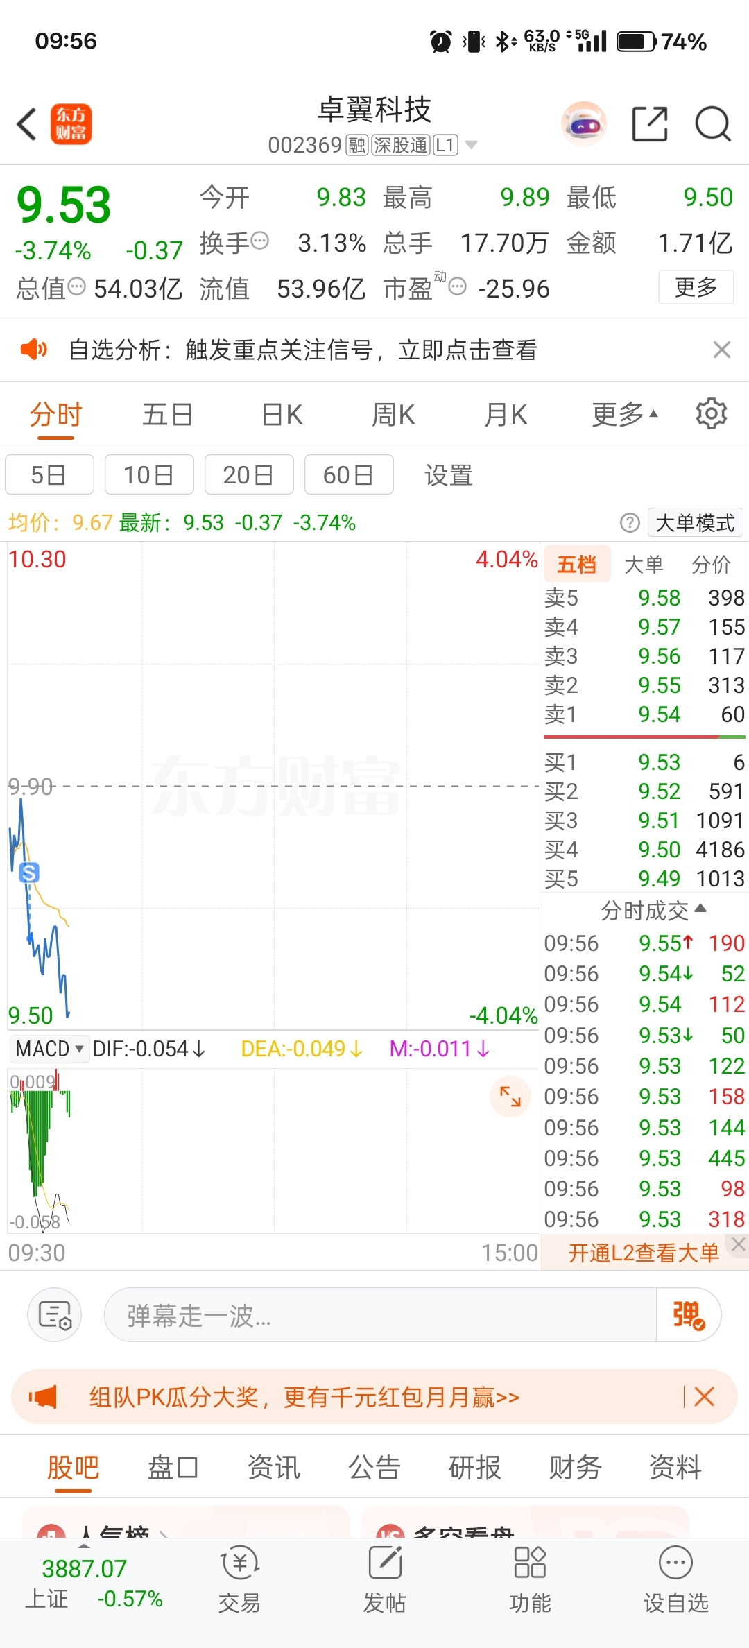Tap 更多 button for more quote data
Image resolution: width=749 pixels, height=1648 pixels.
click(696, 286)
